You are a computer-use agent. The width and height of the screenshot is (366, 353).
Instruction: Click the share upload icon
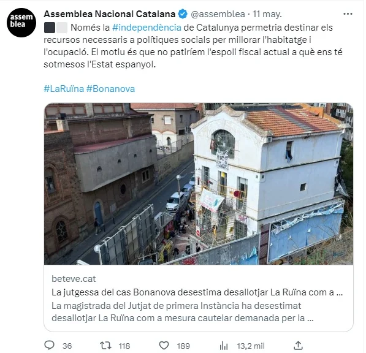[x=298, y=345]
